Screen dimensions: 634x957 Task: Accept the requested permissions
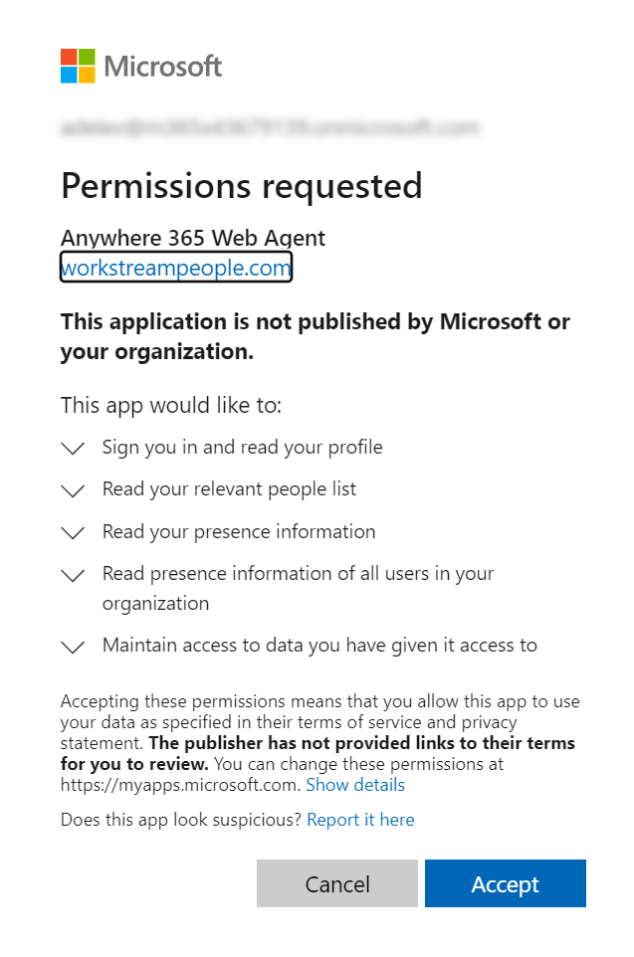tap(506, 883)
